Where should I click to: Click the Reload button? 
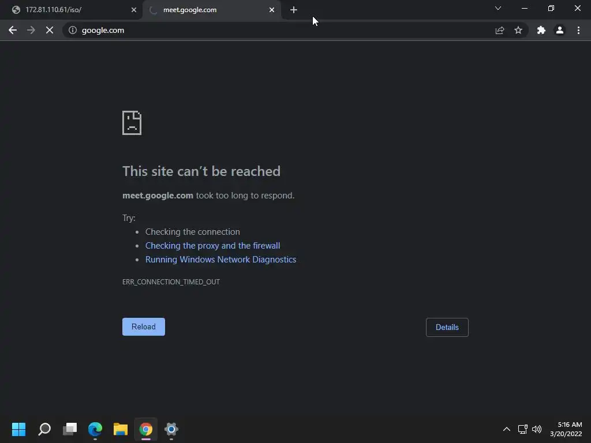(144, 326)
